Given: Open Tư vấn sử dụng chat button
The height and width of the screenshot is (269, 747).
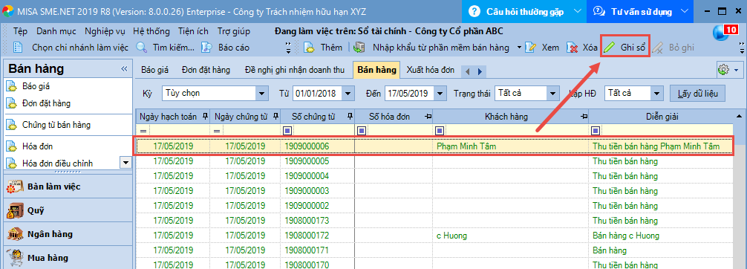Looking at the screenshot, I should pos(639,11).
